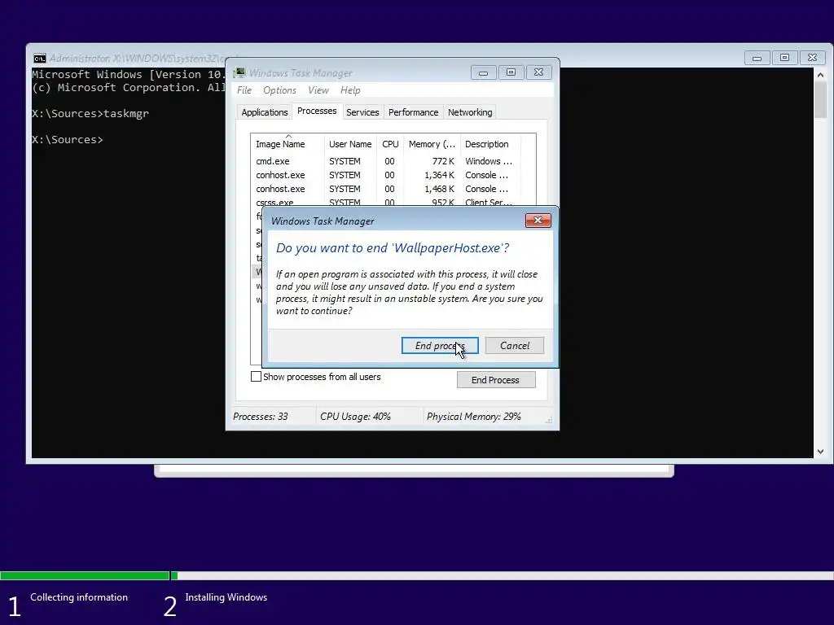Open the Help menu
Screen dimensions: 834x625
click(350, 90)
